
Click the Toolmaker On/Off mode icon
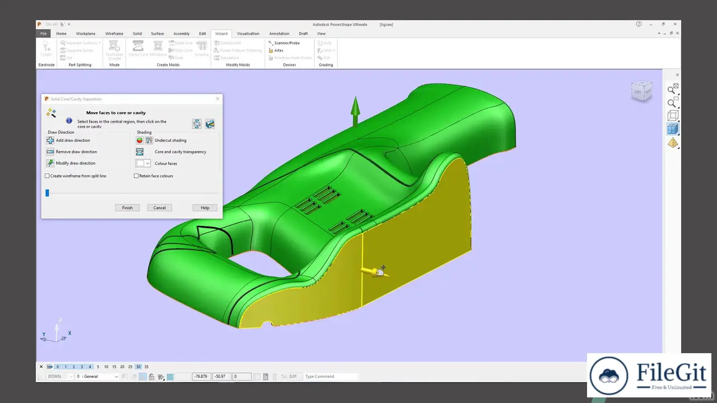pos(114,47)
